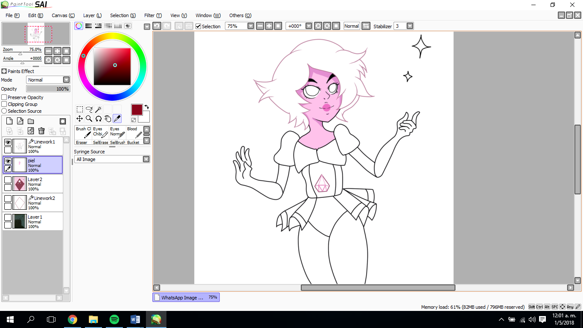583x328 pixels.
Task: Flip the canvas view horizontally
Action: [366, 26]
